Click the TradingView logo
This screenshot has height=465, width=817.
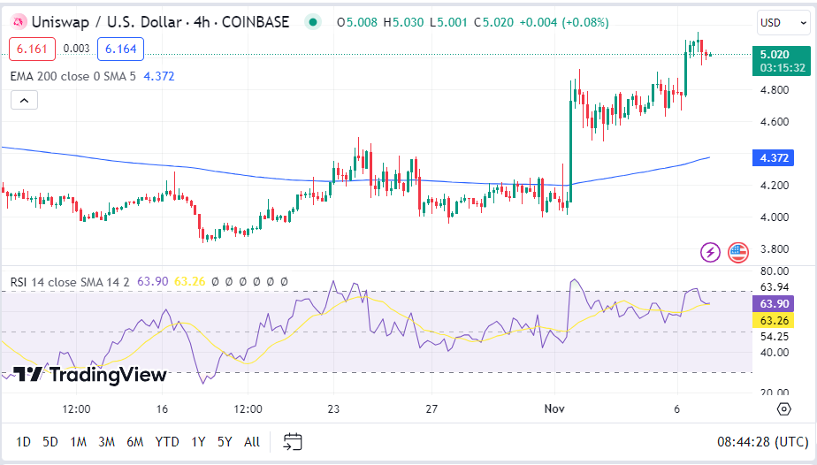(x=91, y=375)
